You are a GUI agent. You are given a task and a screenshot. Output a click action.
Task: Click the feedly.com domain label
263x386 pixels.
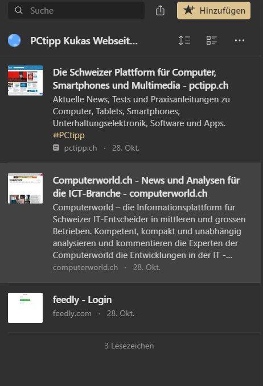pos(72,313)
